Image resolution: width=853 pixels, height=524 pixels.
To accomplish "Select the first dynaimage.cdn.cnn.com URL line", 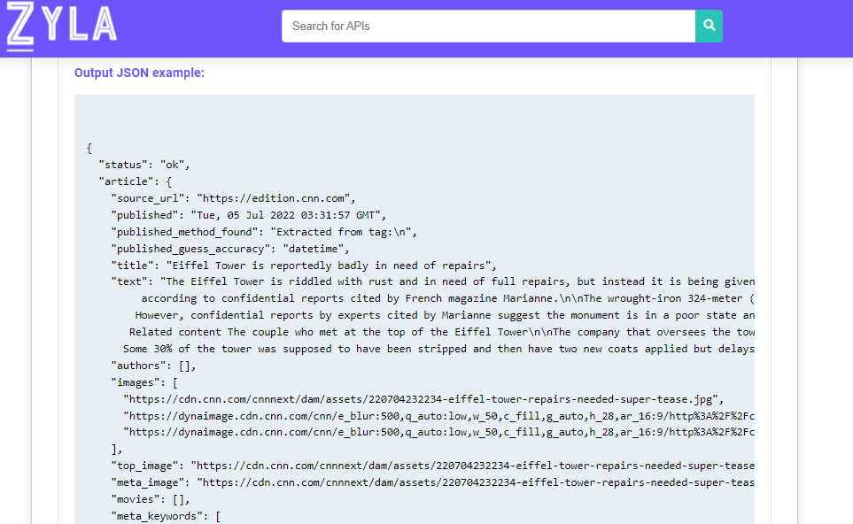I will pos(438,416).
